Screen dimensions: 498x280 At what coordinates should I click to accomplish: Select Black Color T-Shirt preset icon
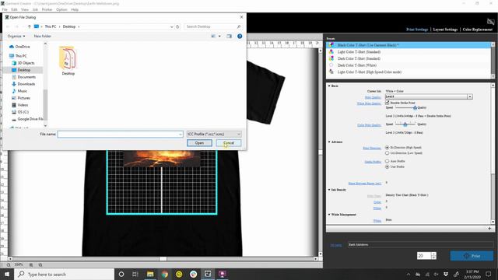(x=331, y=45)
